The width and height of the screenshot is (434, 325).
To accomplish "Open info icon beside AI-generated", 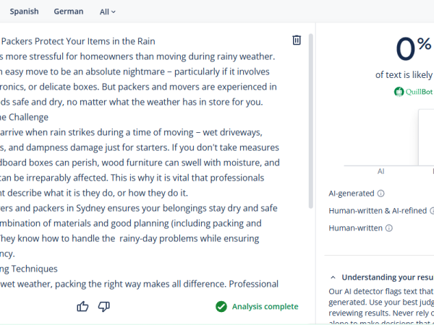I will click(x=381, y=194).
